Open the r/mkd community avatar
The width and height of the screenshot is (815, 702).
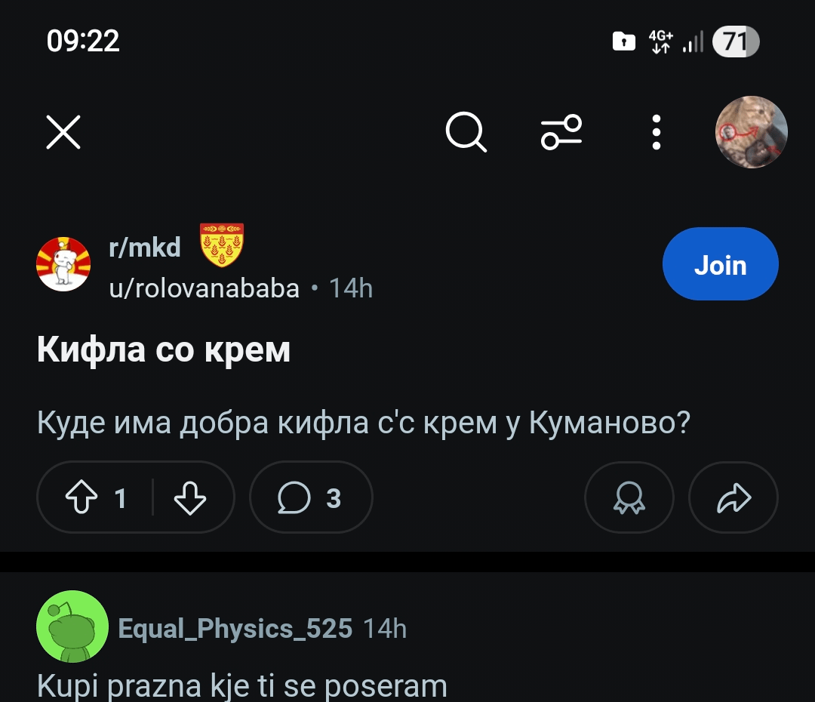pyautogui.click(x=63, y=264)
